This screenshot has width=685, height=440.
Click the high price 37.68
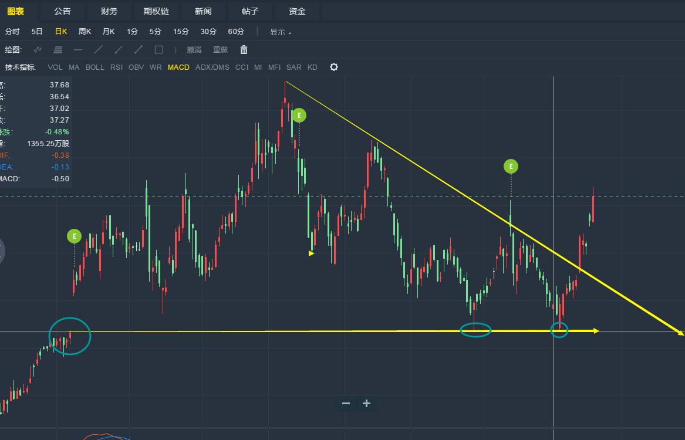point(59,84)
